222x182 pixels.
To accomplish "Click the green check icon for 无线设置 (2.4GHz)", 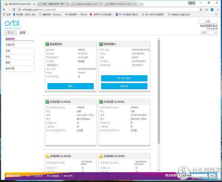I will coord(47,102).
